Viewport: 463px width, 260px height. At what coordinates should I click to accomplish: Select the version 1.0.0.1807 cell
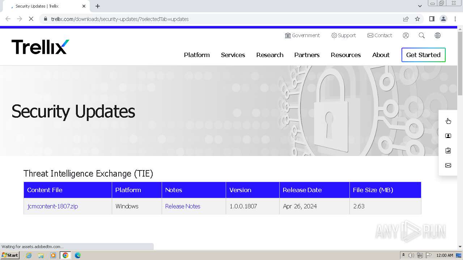[x=252, y=206]
